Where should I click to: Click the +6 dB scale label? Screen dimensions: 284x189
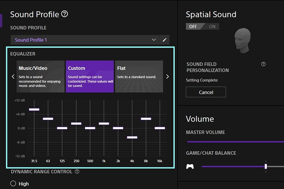(20, 114)
